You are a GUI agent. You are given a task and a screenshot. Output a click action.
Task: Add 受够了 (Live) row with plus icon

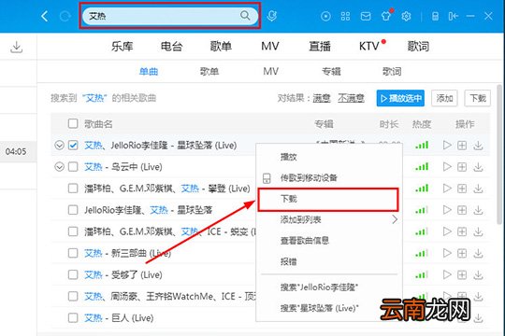462,275
